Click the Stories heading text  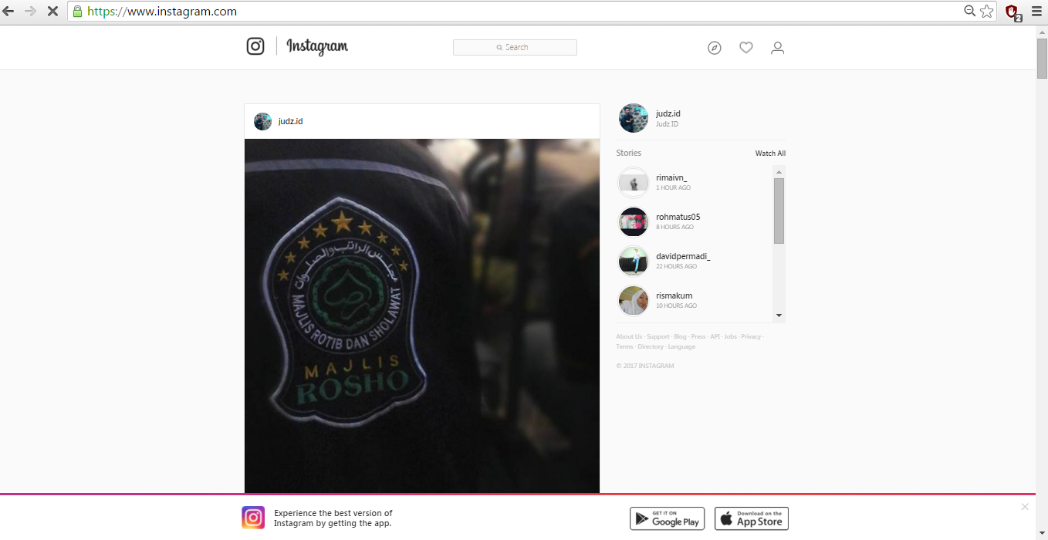coord(629,153)
